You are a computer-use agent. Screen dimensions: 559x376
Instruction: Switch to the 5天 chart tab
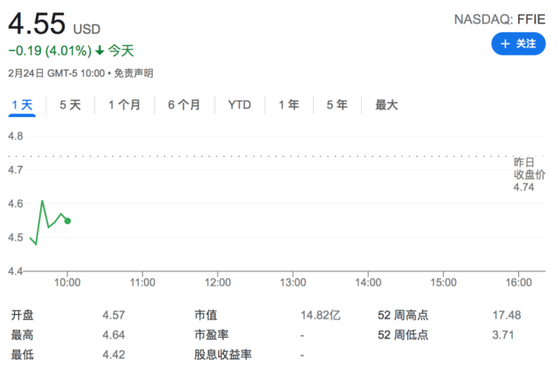coord(70,105)
